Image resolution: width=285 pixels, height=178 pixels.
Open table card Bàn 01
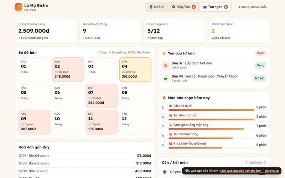pyautogui.click(x=34, y=69)
